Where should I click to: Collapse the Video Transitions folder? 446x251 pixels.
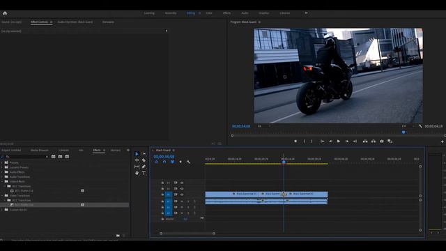tap(2, 195)
